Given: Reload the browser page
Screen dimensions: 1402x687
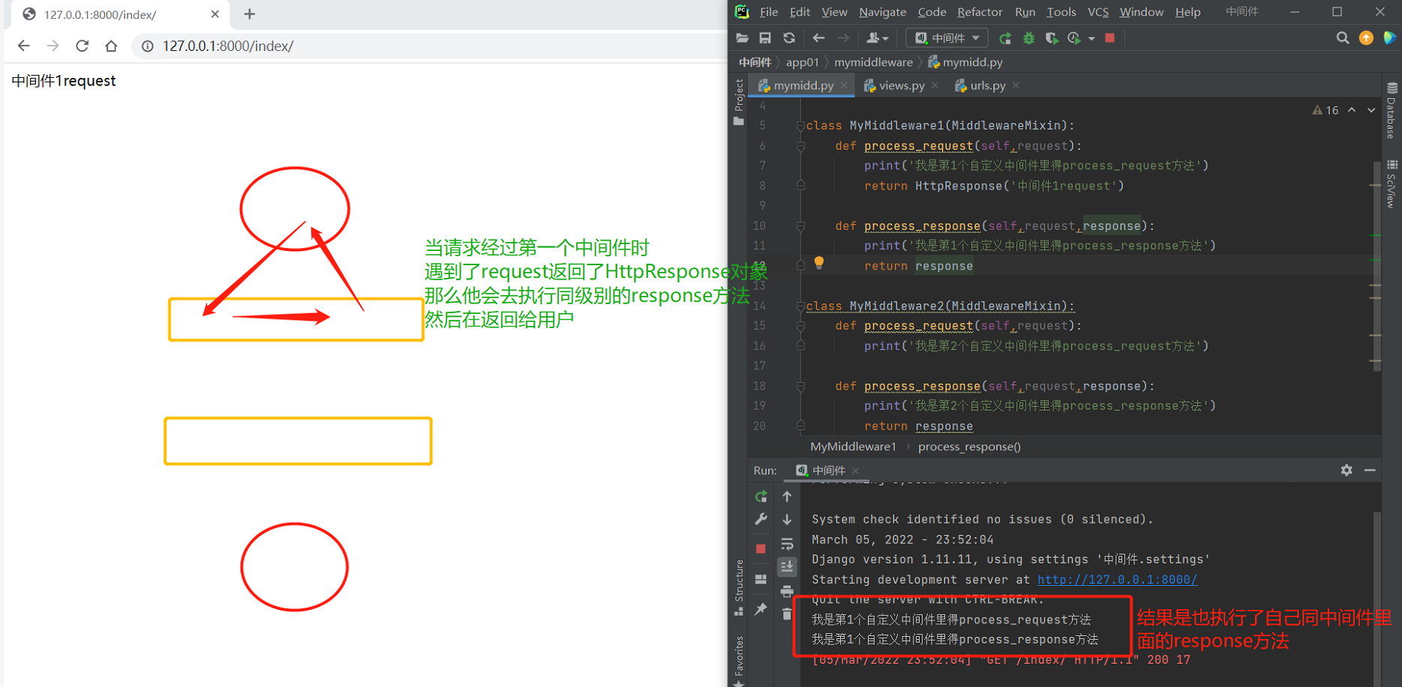Looking at the screenshot, I should tap(82, 46).
